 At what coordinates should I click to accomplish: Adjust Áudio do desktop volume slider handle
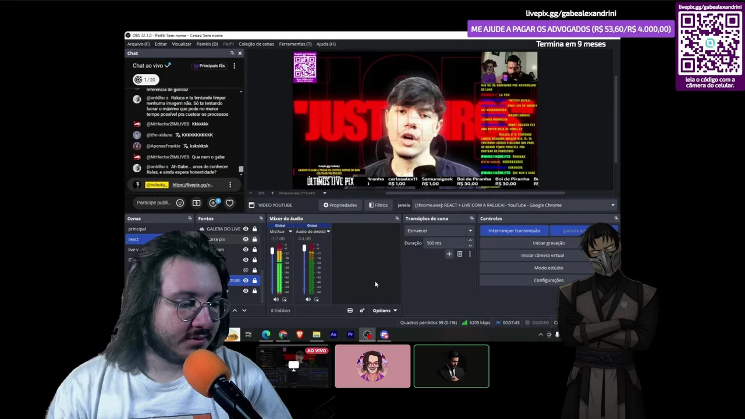click(x=304, y=249)
